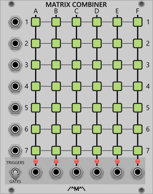Click output jack under column E

[117, 172]
